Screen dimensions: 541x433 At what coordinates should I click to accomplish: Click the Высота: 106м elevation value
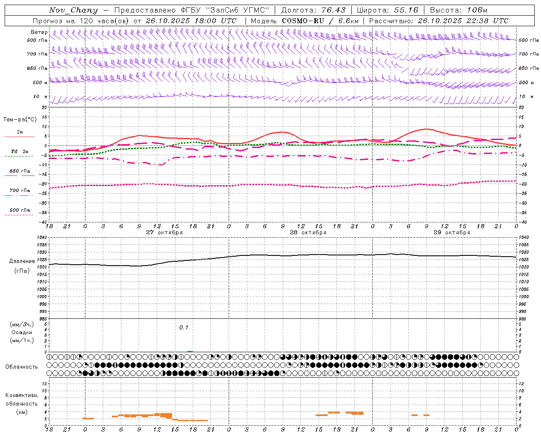pyautogui.click(x=459, y=10)
